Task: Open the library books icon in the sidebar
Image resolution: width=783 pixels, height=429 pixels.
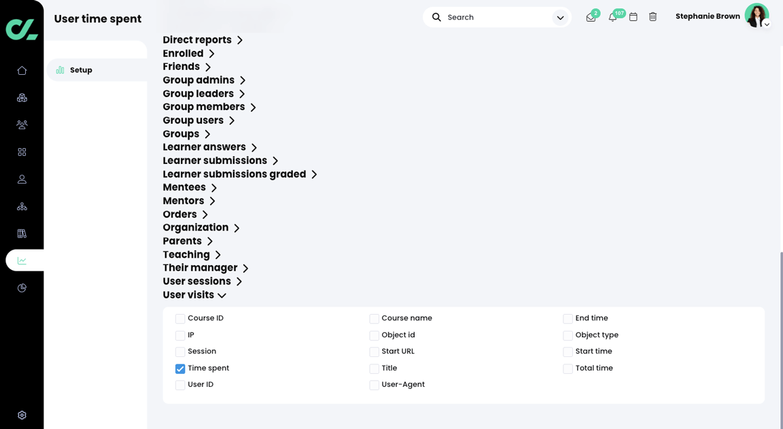Action: click(x=22, y=233)
